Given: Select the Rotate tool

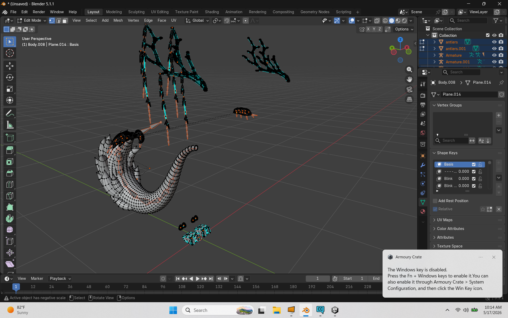Looking at the screenshot, I should click(x=10, y=77).
